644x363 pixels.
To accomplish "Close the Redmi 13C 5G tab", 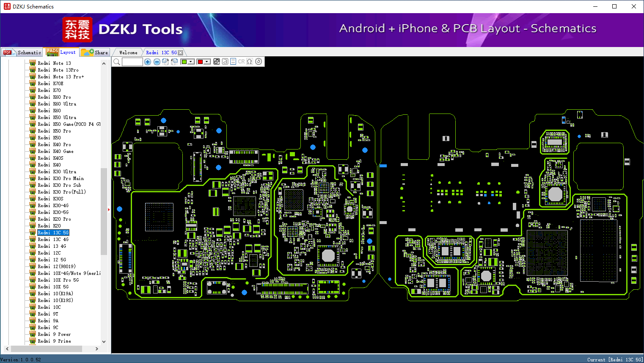I will click(181, 53).
